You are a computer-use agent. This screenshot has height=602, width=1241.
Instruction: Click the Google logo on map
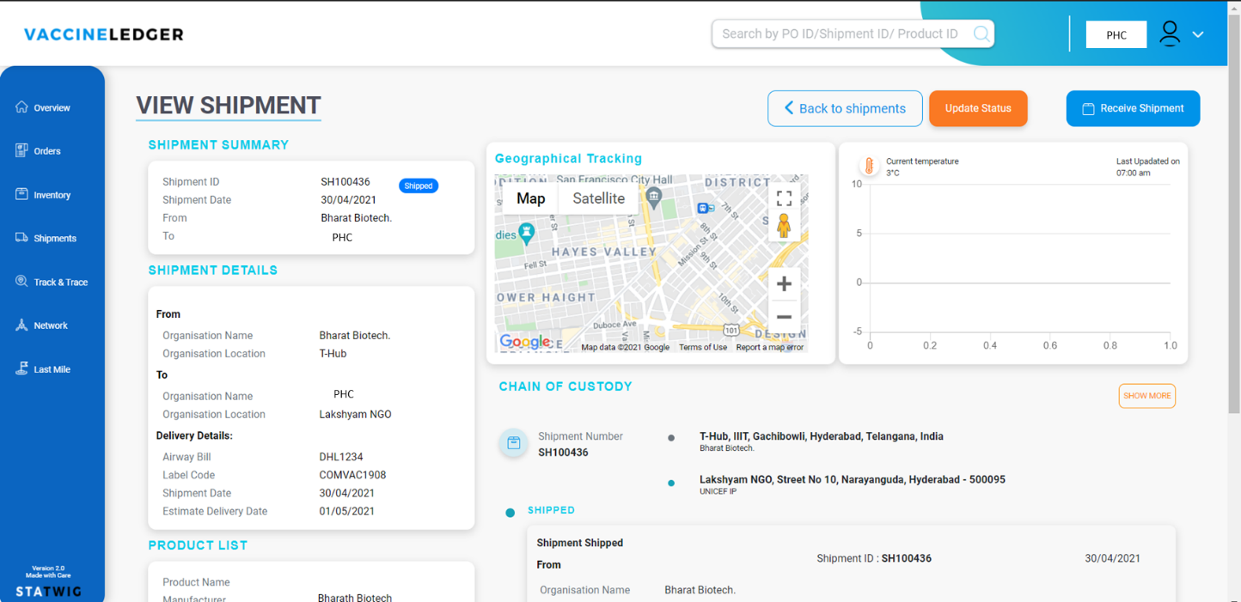525,342
